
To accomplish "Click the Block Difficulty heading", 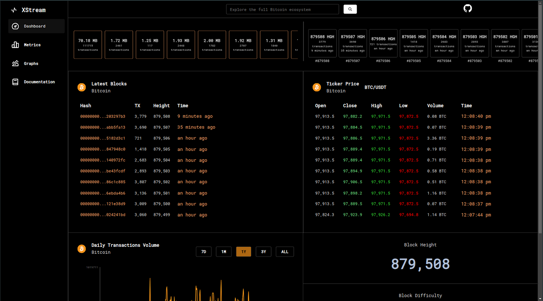I will click(420, 296).
